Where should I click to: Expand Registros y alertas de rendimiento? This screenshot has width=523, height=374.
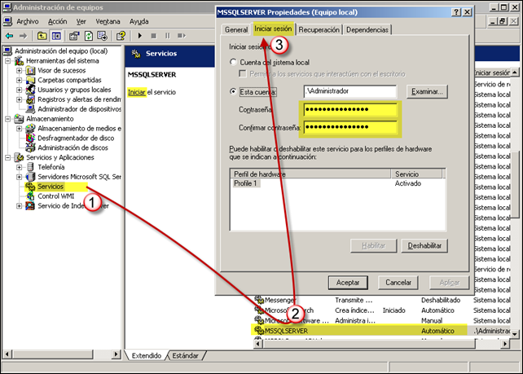(x=19, y=99)
